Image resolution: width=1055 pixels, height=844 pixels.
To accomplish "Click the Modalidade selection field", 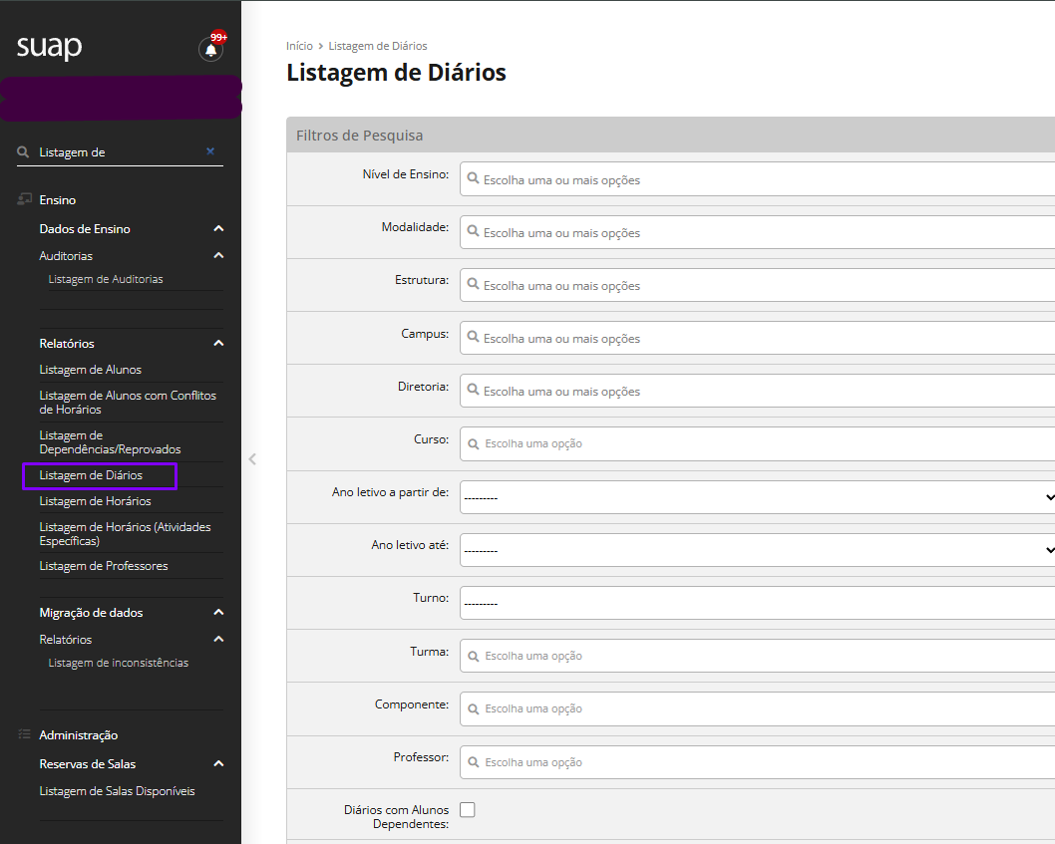I will [x=757, y=232].
